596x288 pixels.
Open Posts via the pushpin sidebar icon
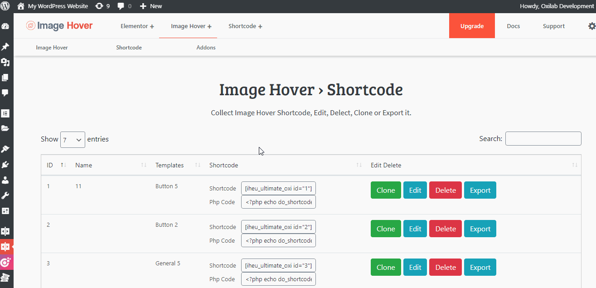pyautogui.click(x=5, y=47)
